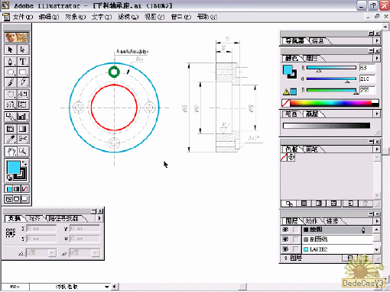This screenshot has width=390, height=292.
Task: Toggle visibility of the LAYER2 layer
Action: pyautogui.click(x=286, y=249)
